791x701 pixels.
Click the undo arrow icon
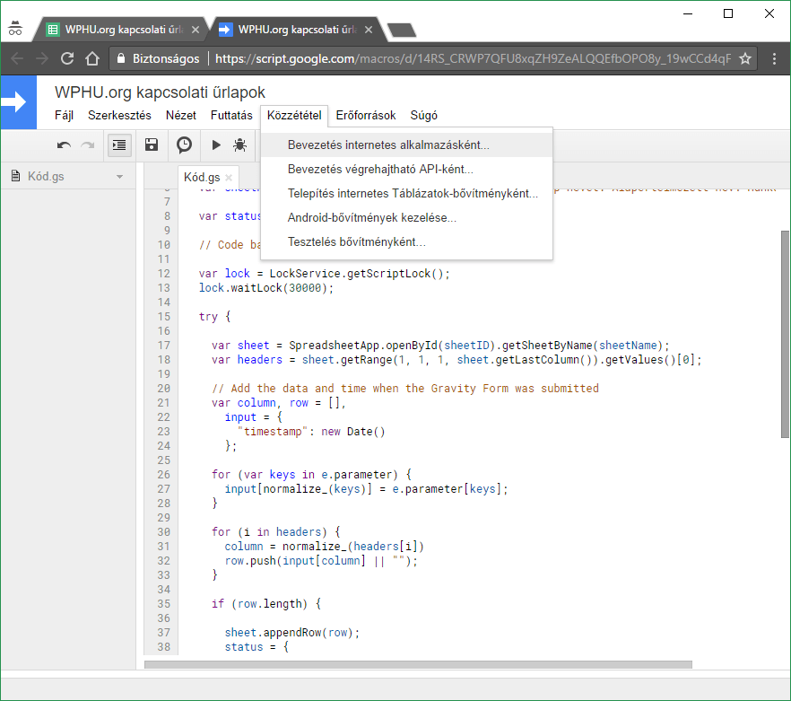click(64, 145)
